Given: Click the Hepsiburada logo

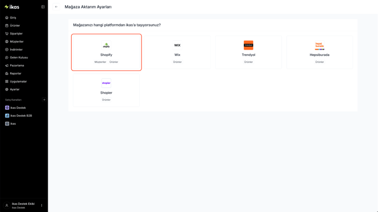Looking at the screenshot, I should coord(319,45).
